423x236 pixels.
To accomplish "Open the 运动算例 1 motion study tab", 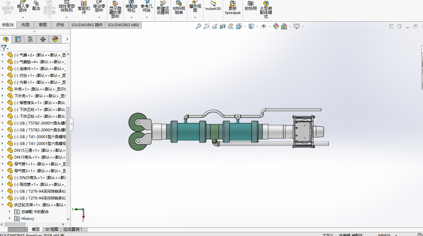I will [x=73, y=229].
